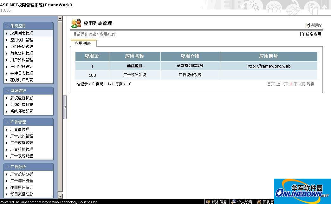Open 部门资料管理 in the sidebar
Image resolution: width=331 pixels, height=204 pixels.
22,46
